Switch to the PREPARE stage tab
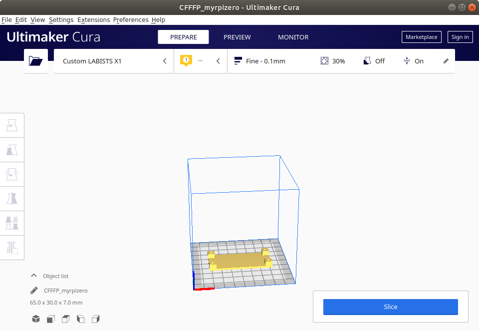The image size is (479, 331). (x=183, y=37)
